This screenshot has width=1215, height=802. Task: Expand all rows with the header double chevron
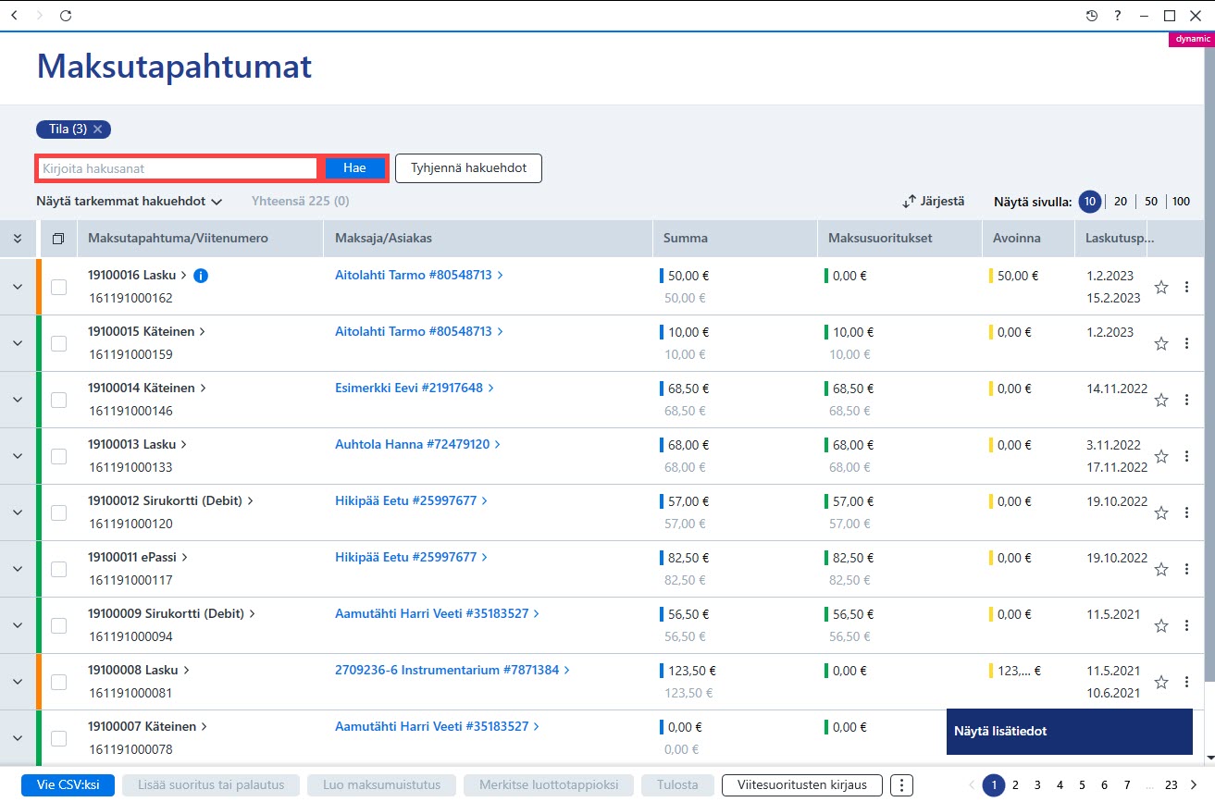pyautogui.click(x=17, y=239)
